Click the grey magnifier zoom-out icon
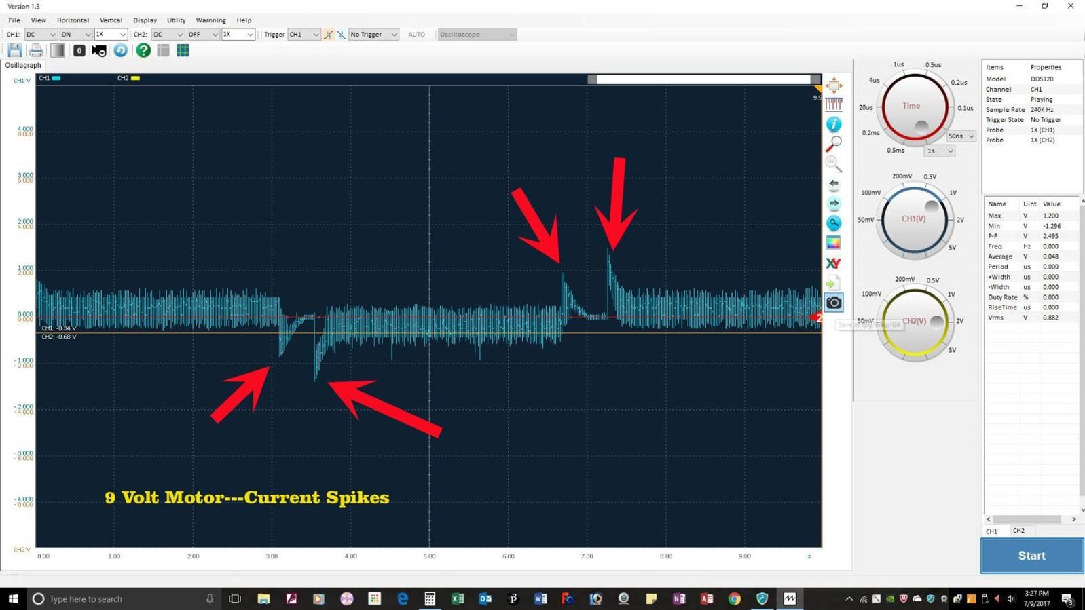This screenshot has height=610, width=1085. point(834,164)
